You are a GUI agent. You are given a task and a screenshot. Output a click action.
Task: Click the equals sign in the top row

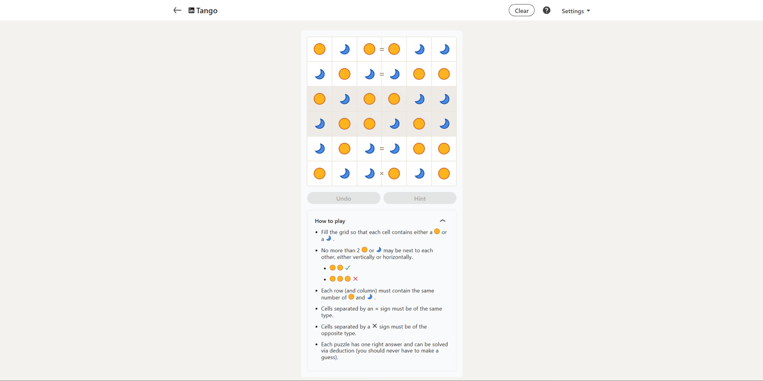[x=381, y=49]
